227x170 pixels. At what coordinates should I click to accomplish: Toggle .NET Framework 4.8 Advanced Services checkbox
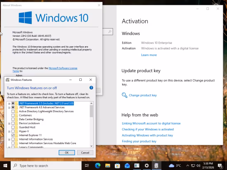point(13,107)
